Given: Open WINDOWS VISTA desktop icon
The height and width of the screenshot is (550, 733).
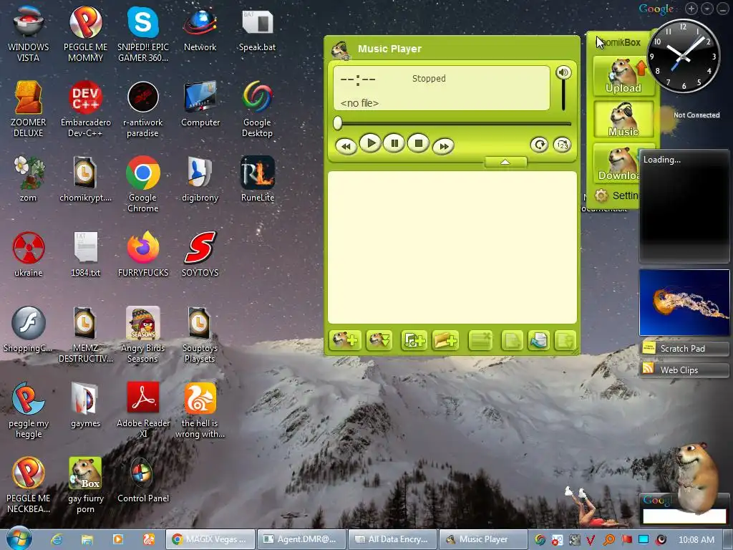Looking at the screenshot, I should 29,34.
